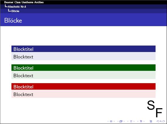Click the presentation/appendix navigation icon
Viewport: 167px width, 124px height.
tap(151, 121)
